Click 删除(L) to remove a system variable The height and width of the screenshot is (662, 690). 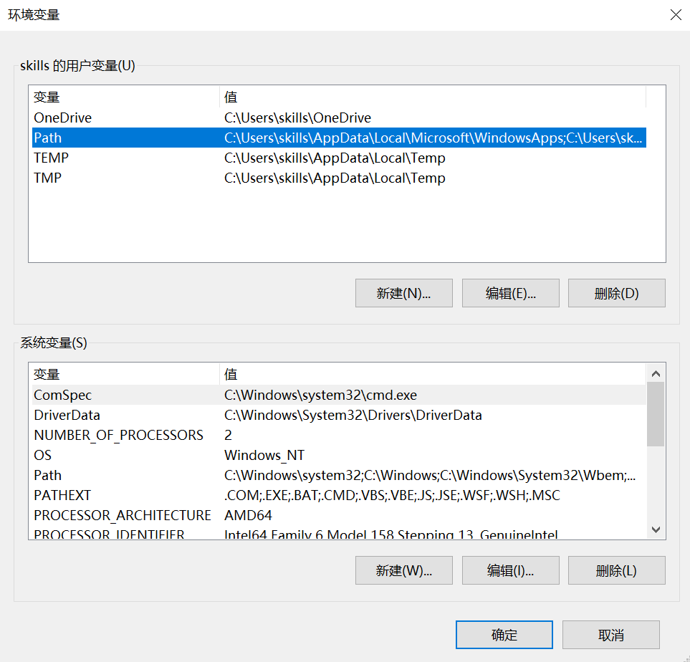coord(616,570)
